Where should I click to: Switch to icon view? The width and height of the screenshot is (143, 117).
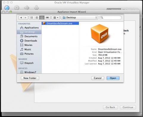32,17
